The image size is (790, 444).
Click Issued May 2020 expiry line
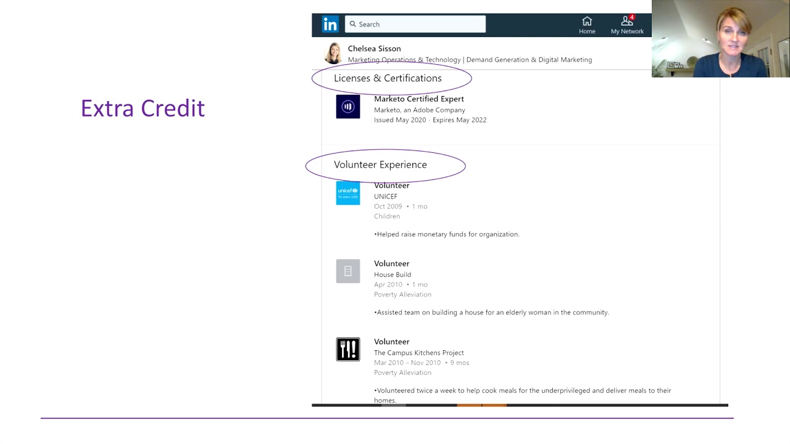pos(430,120)
